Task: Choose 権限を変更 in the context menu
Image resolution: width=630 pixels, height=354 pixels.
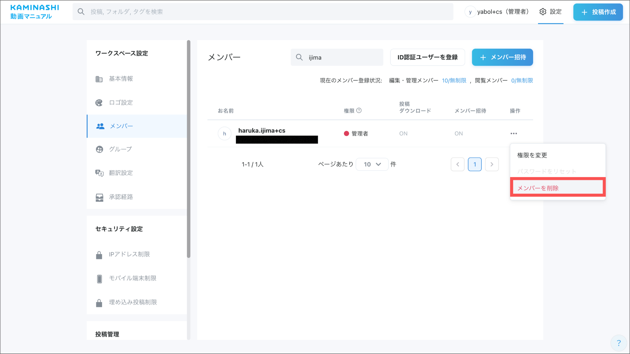Action: coord(532,155)
